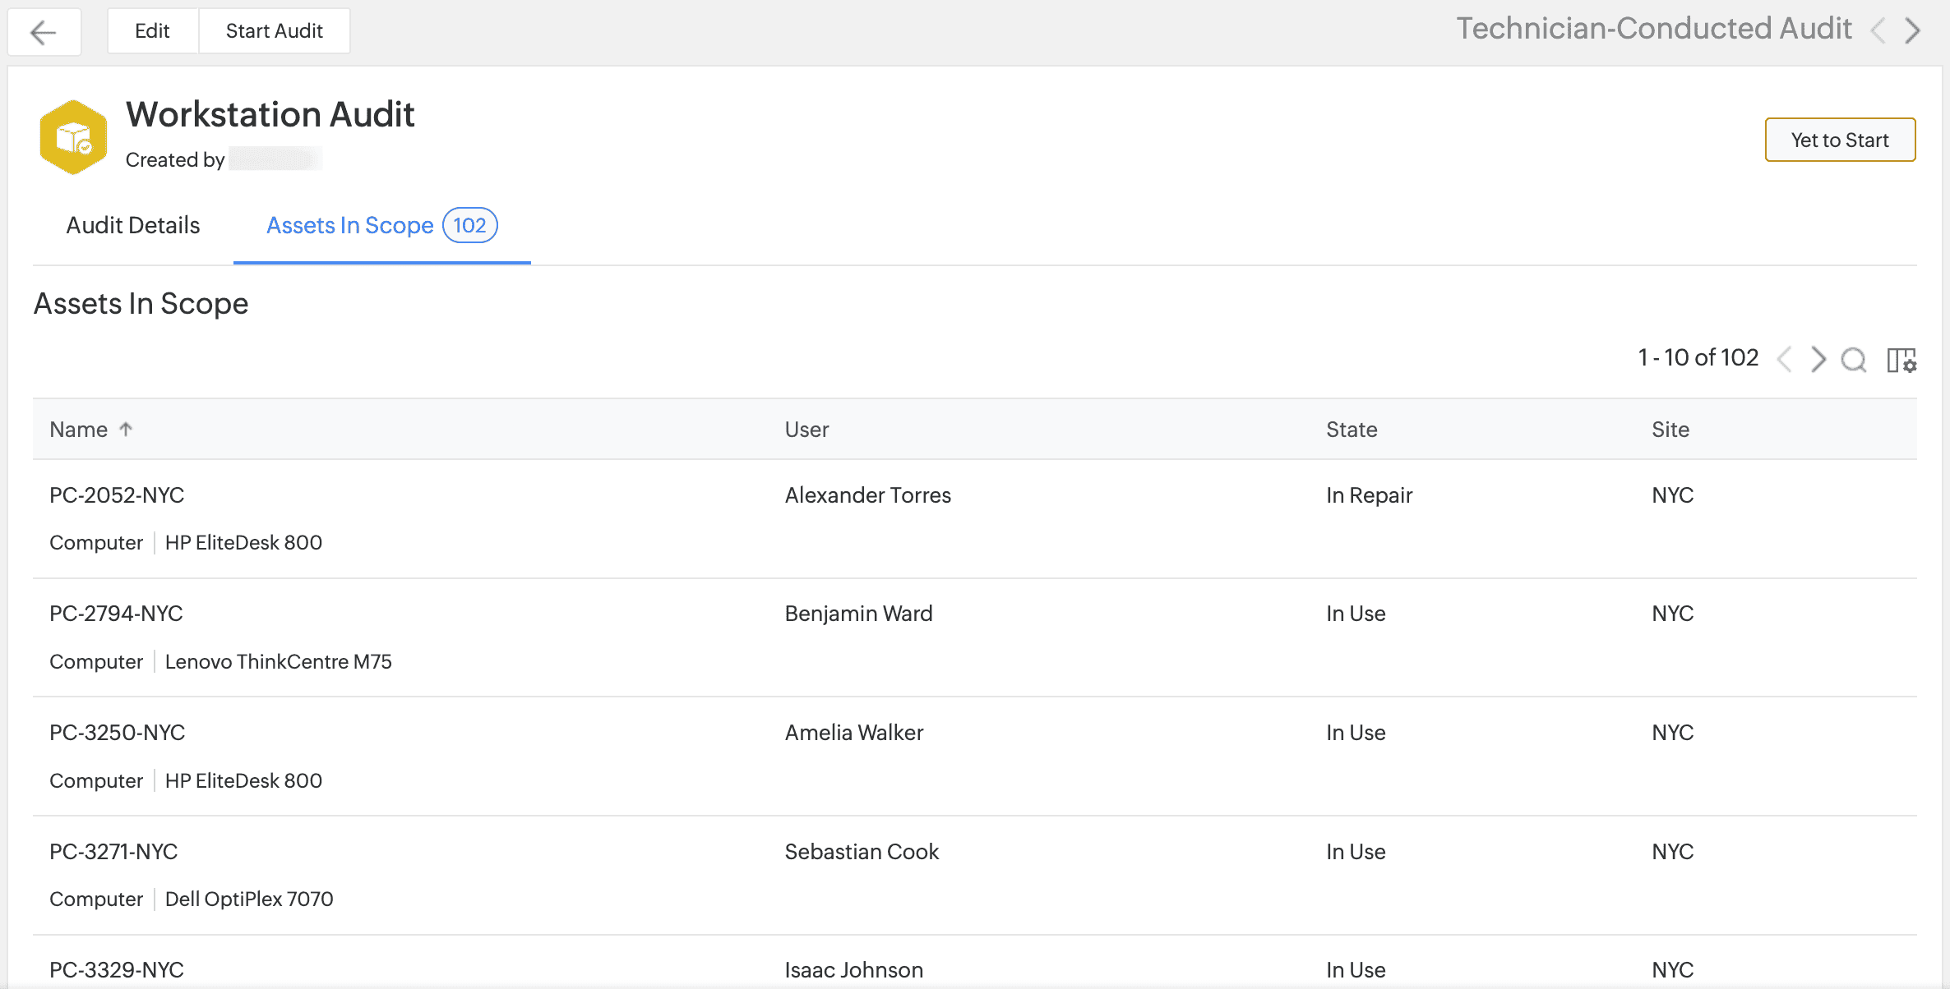This screenshot has width=1950, height=989.
Task: Go to previous page of assets list
Action: [x=1784, y=359]
